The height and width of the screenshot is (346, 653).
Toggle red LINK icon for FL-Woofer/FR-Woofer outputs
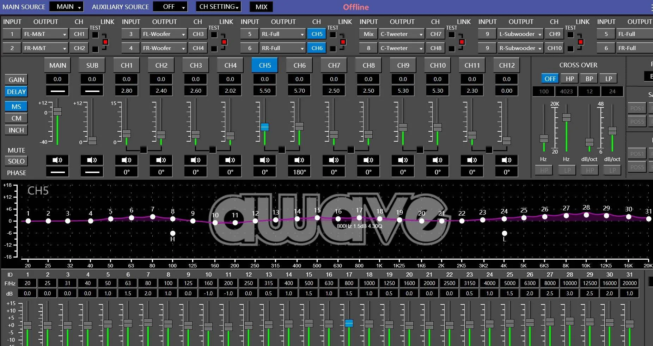[x=224, y=42]
